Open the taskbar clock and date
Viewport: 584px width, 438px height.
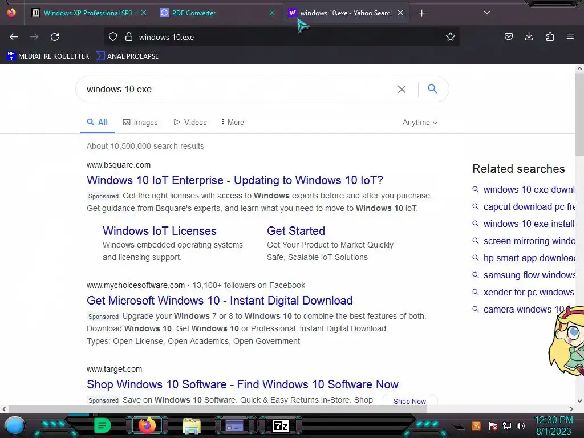pyautogui.click(x=553, y=425)
